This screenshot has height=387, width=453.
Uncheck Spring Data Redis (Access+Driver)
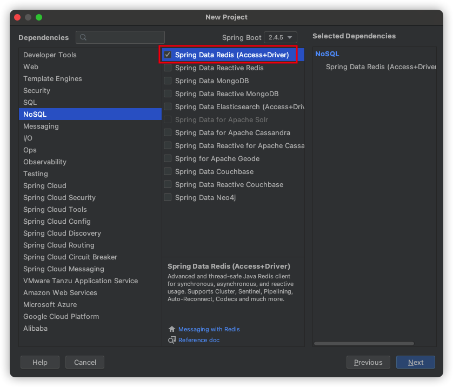(x=168, y=55)
